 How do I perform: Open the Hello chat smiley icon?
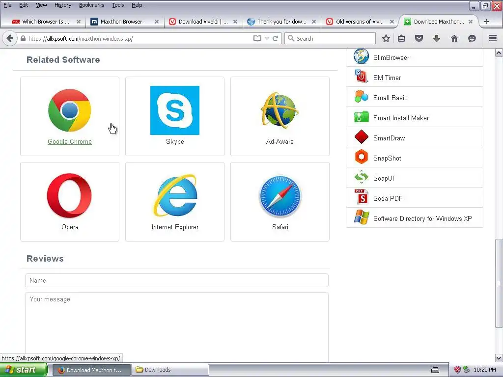(472, 38)
